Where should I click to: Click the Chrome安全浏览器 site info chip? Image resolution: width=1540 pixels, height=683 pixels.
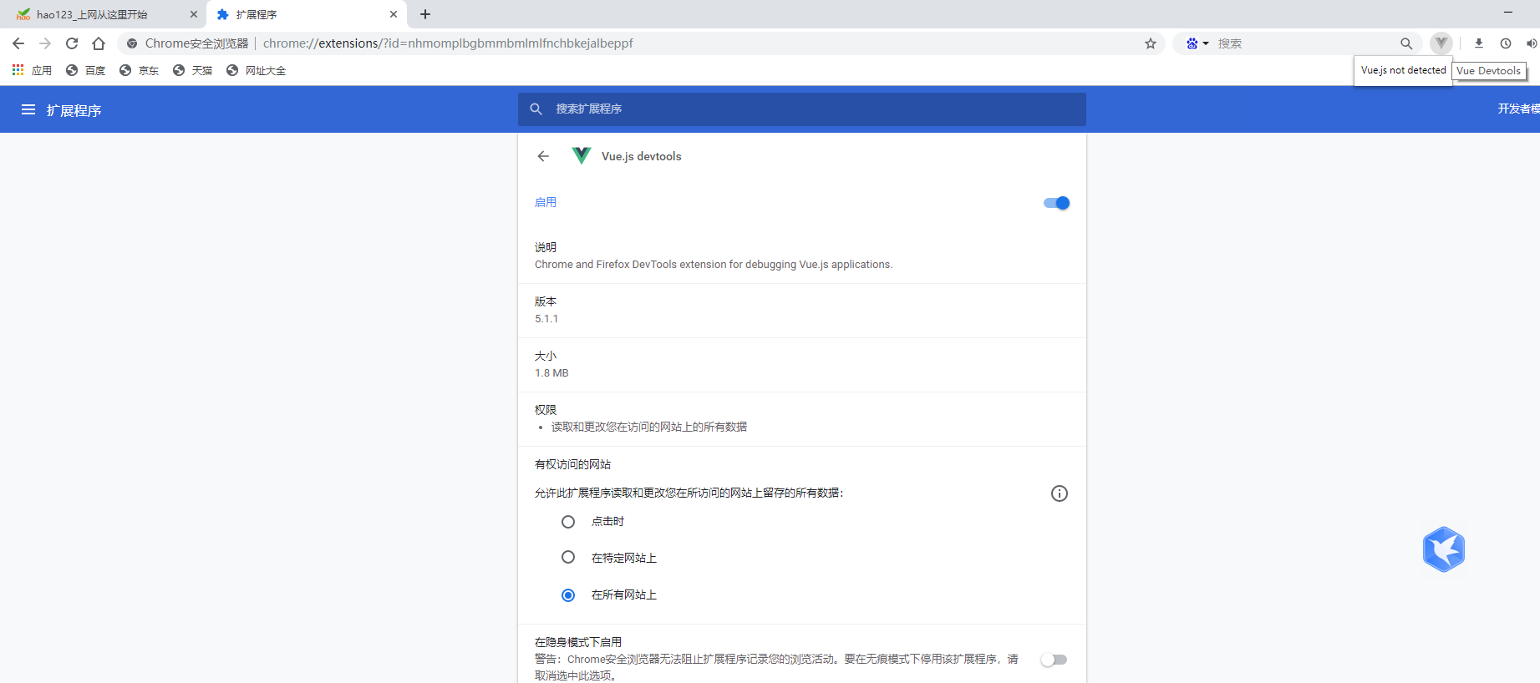click(188, 43)
